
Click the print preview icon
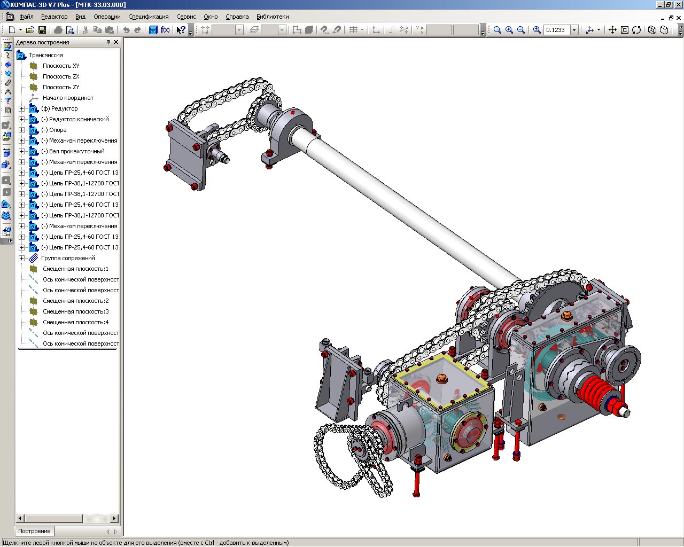pos(70,30)
